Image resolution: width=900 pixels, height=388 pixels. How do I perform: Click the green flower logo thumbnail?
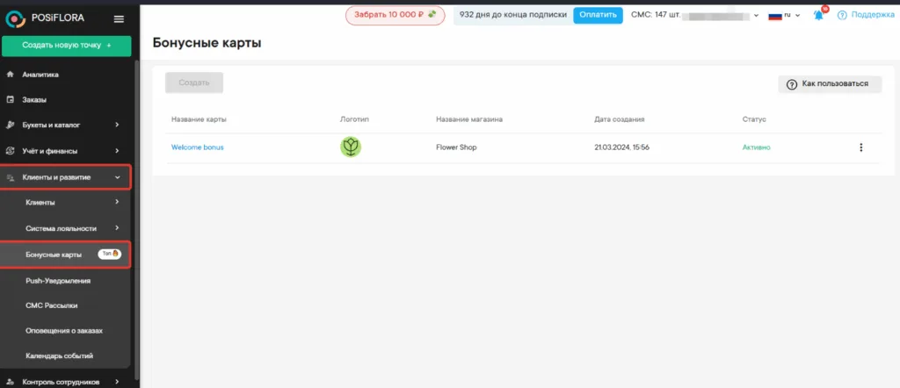click(x=350, y=147)
